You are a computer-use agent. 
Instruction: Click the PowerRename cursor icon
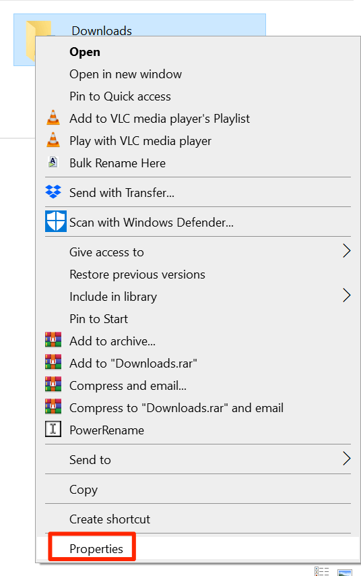pos(53,429)
